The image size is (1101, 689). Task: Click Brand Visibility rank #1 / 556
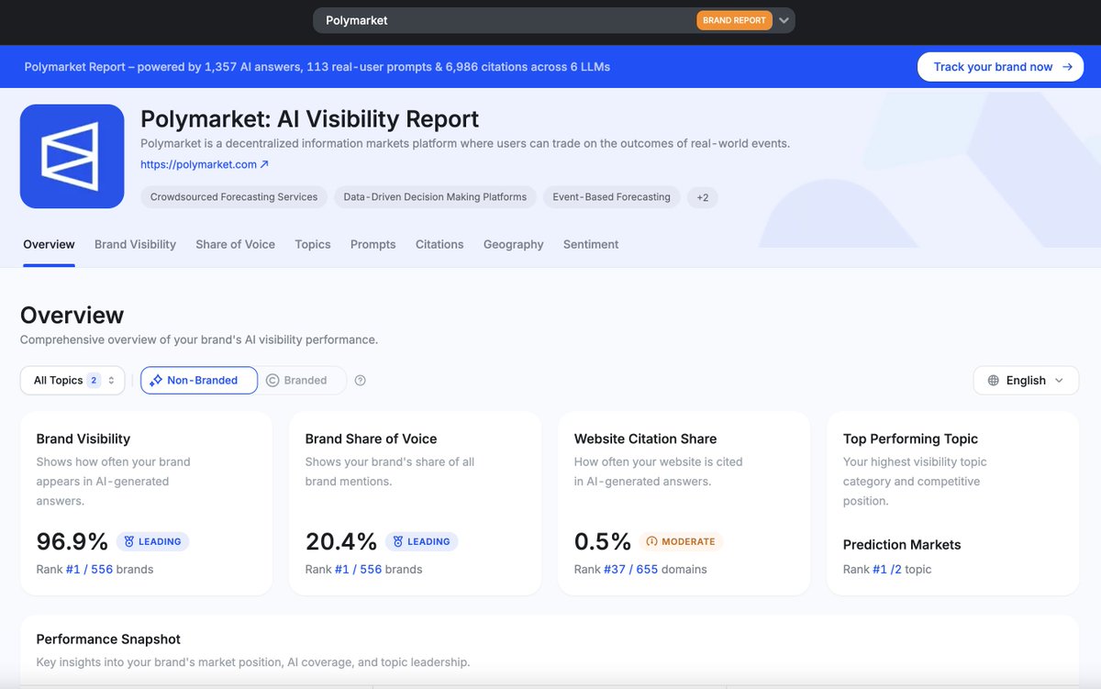tap(89, 569)
